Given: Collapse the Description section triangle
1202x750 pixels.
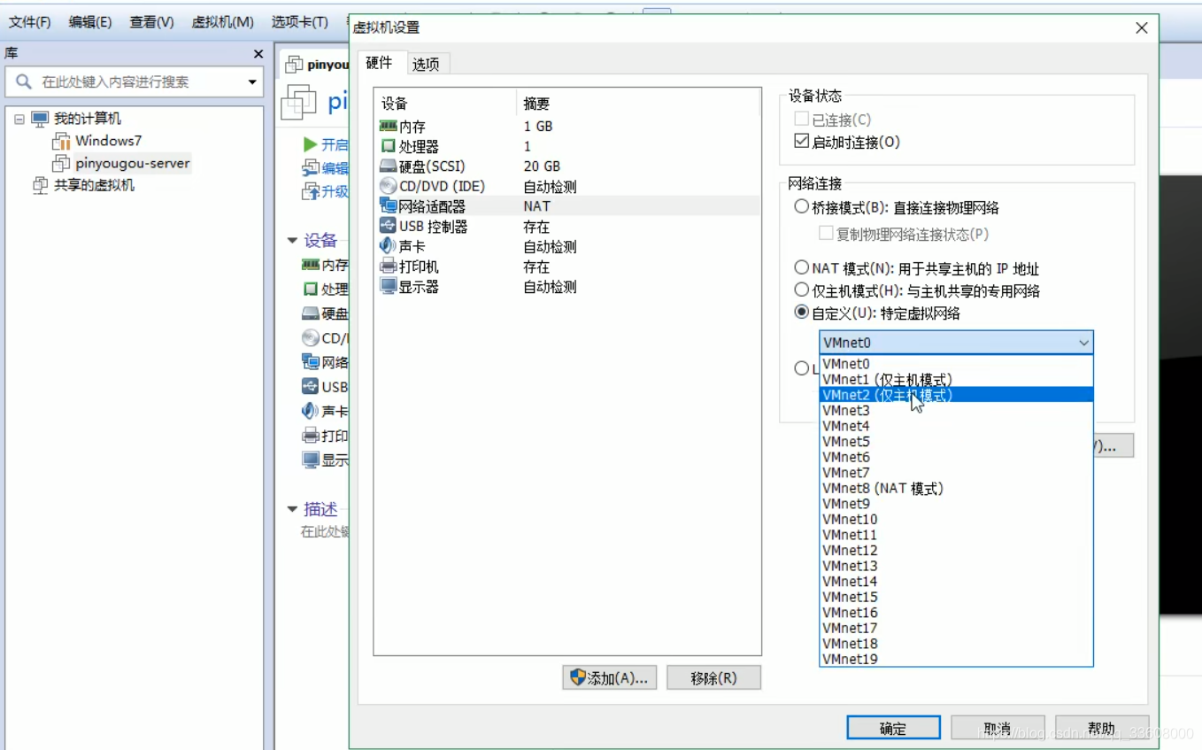Looking at the screenshot, I should [x=292, y=509].
